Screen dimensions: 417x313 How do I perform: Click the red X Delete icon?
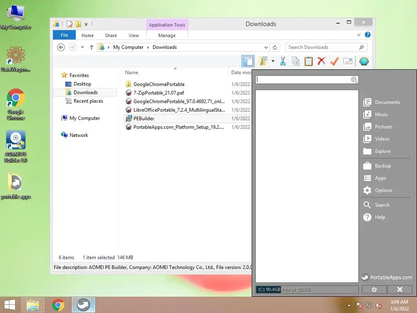click(321, 61)
